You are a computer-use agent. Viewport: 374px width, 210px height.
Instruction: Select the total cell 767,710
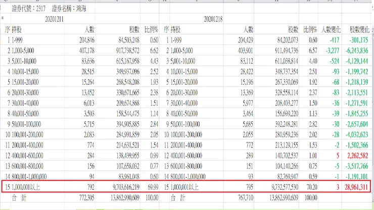[246, 197]
